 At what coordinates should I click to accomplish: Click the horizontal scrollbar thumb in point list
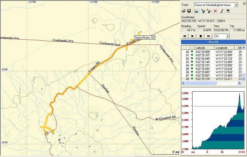click(201, 83)
